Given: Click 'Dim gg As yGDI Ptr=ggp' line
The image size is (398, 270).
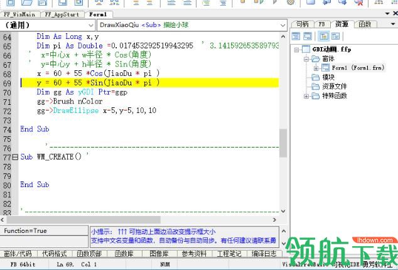Looking at the screenshot, I should click(82, 92).
